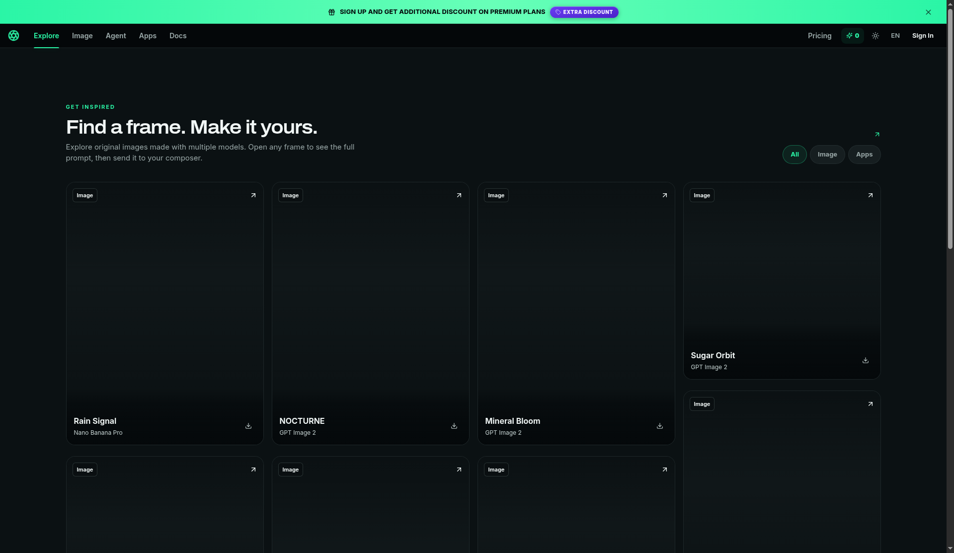Go to the Explore tab
The image size is (954, 553).
click(x=46, y=36)
